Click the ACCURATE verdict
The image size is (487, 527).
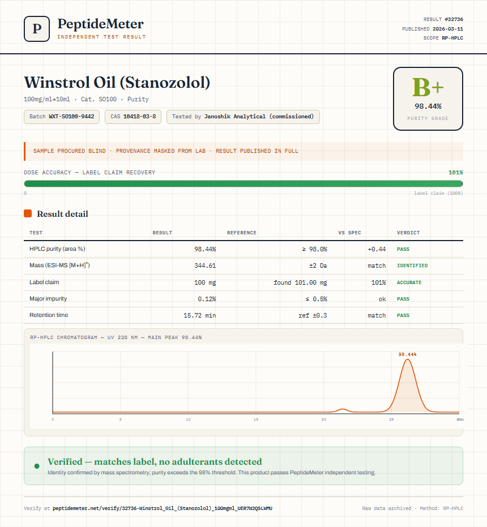[409, 282]
